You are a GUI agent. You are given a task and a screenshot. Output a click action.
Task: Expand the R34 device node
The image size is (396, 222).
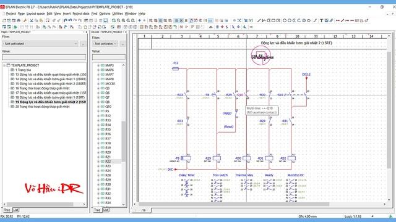pos(98,203)
